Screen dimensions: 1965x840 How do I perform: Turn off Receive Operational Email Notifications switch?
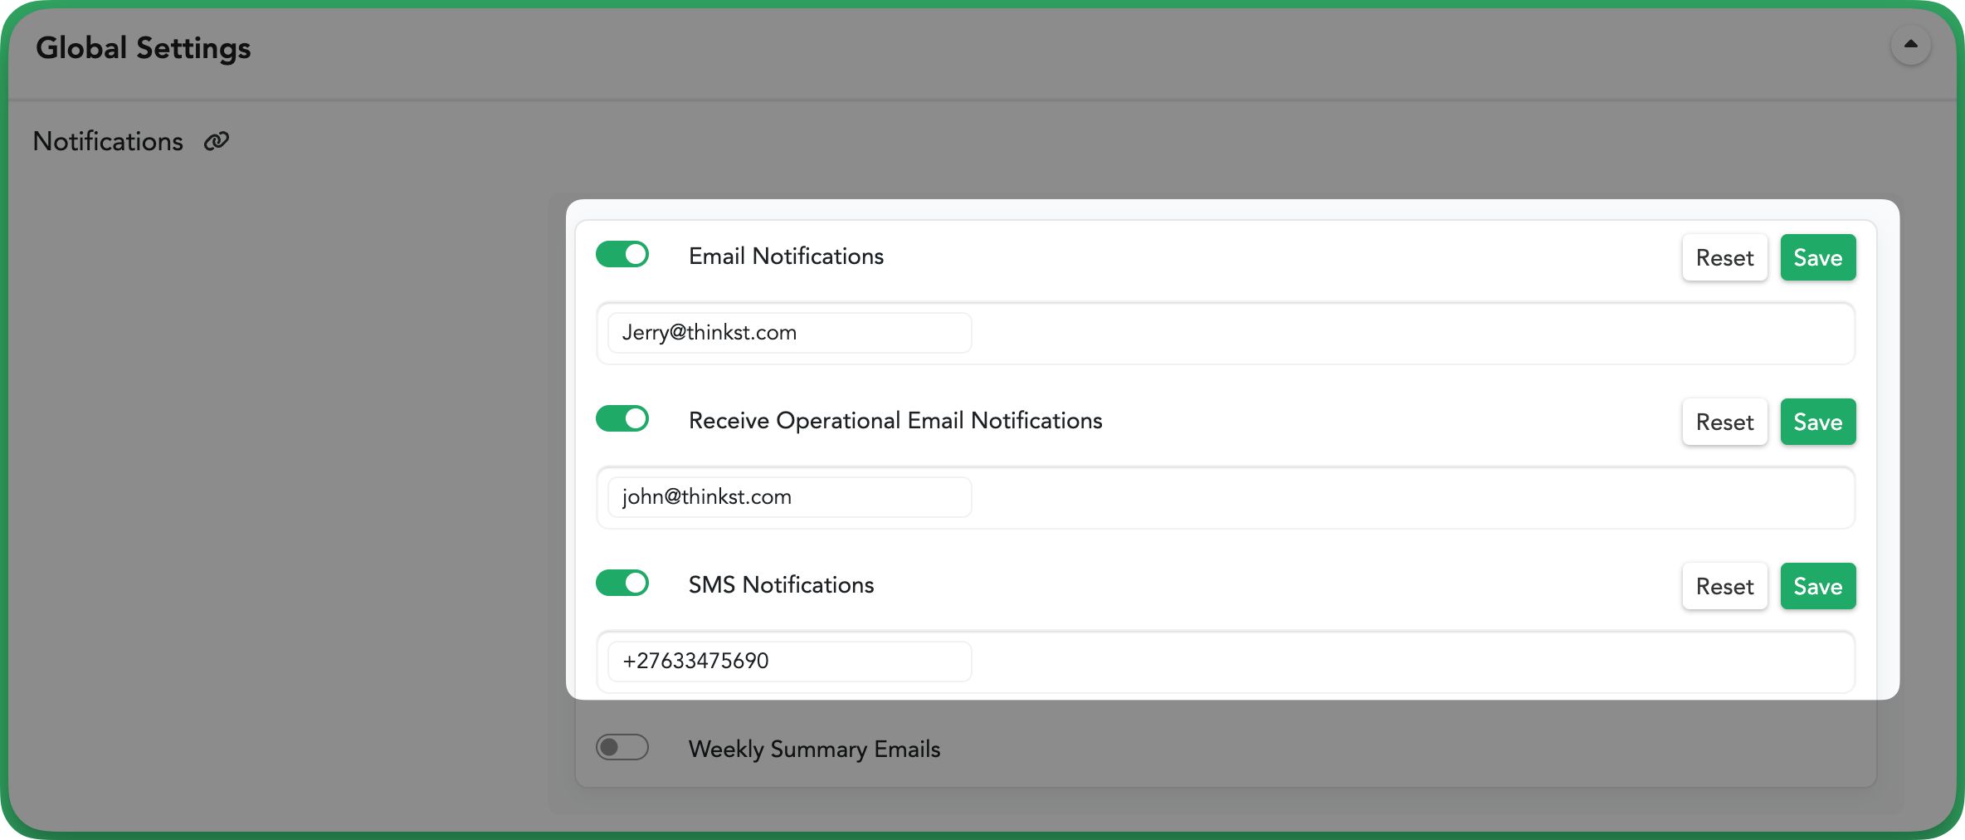click(622, 419)
